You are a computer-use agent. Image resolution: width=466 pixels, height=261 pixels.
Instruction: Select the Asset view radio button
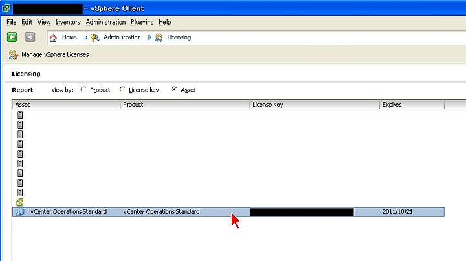point(174,89)
